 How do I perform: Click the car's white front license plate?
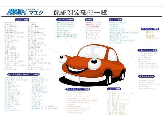tap(75, 76)
